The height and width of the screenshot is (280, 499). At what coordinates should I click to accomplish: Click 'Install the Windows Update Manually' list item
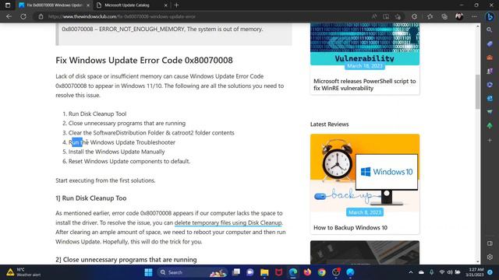[116, 152]
